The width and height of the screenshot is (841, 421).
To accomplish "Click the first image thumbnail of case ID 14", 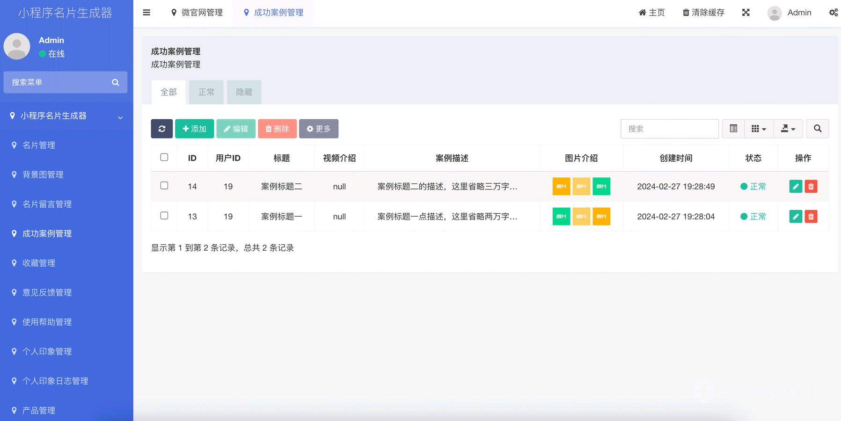I will (561, 186).
